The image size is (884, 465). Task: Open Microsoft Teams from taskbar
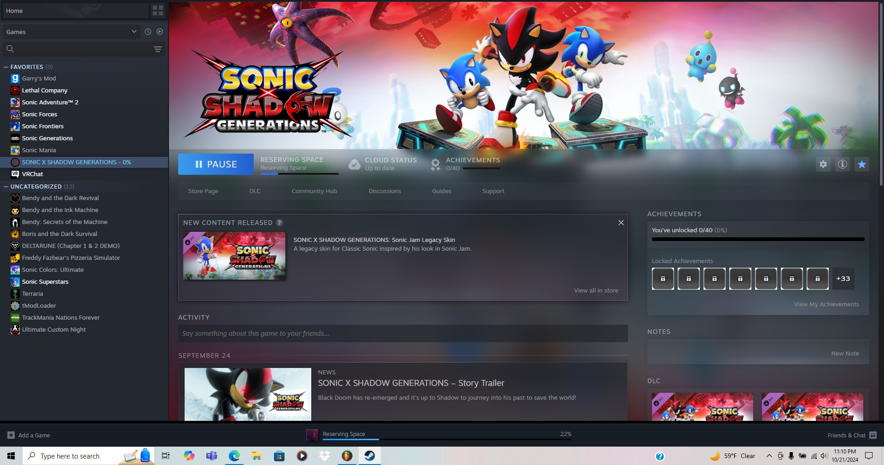(x=212, y=456)
